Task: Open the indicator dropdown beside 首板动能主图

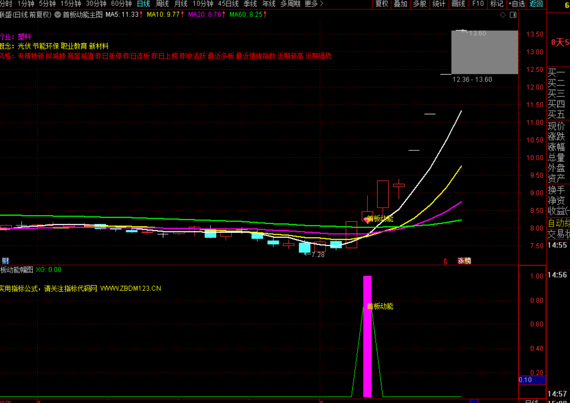Action: tap(58, 15)
